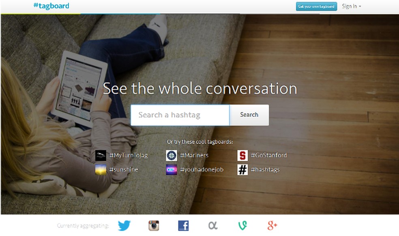Open the #MyTurnToJag tagboard link
This screenshot has width=399, height=236.
(x=129, y=156)
